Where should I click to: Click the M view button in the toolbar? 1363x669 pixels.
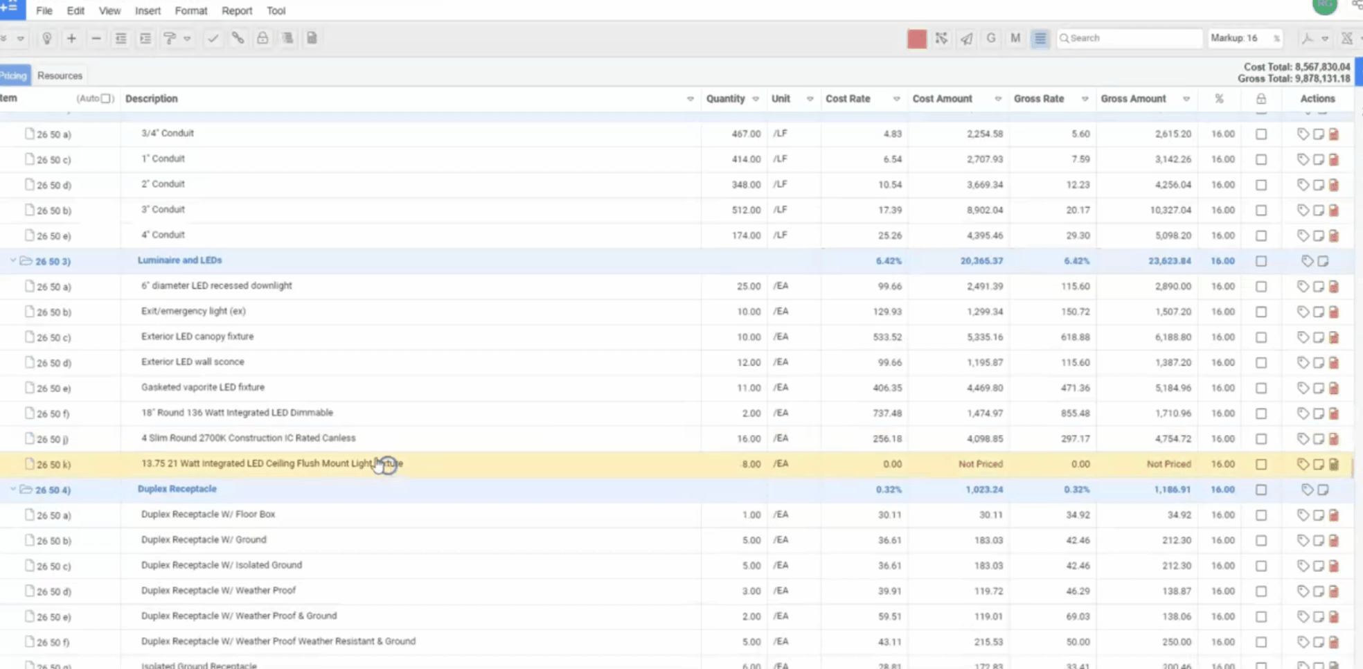[1015, 38]
